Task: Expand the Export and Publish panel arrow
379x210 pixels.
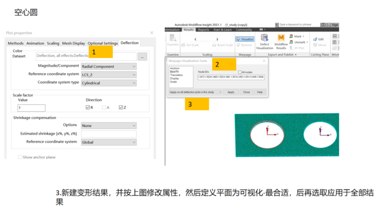Action: (x=295, y=55)
